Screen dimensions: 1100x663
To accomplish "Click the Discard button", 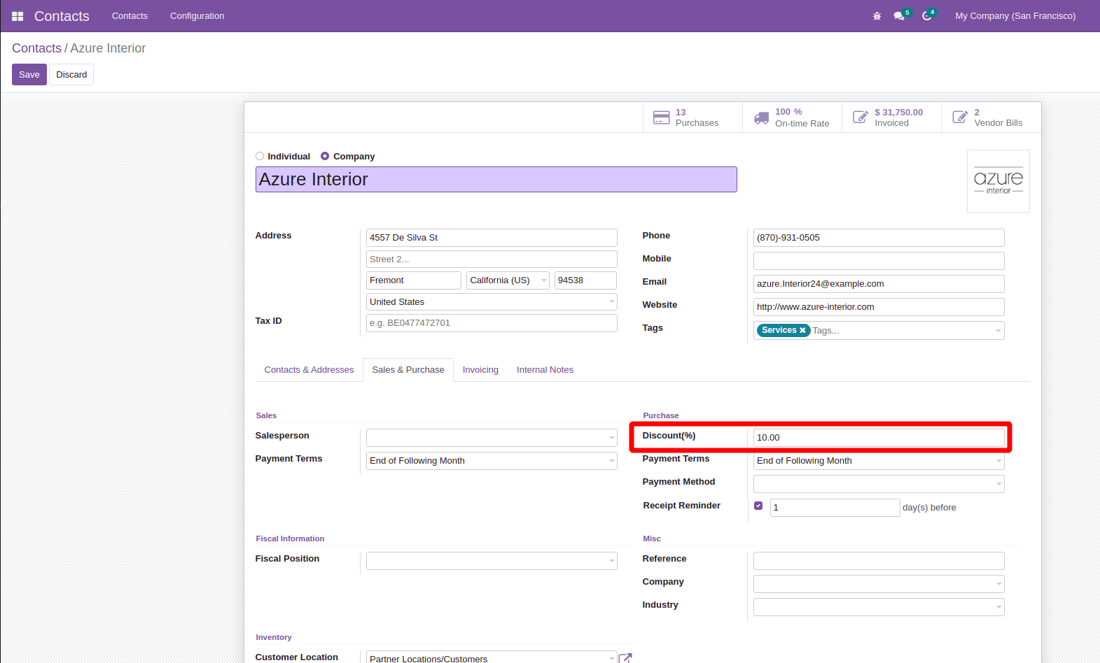I will tap(71, 75).
